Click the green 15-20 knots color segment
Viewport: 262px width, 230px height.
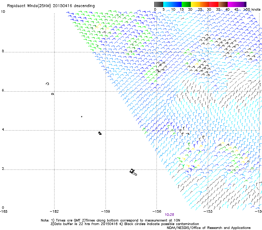[x=186, y=4]
